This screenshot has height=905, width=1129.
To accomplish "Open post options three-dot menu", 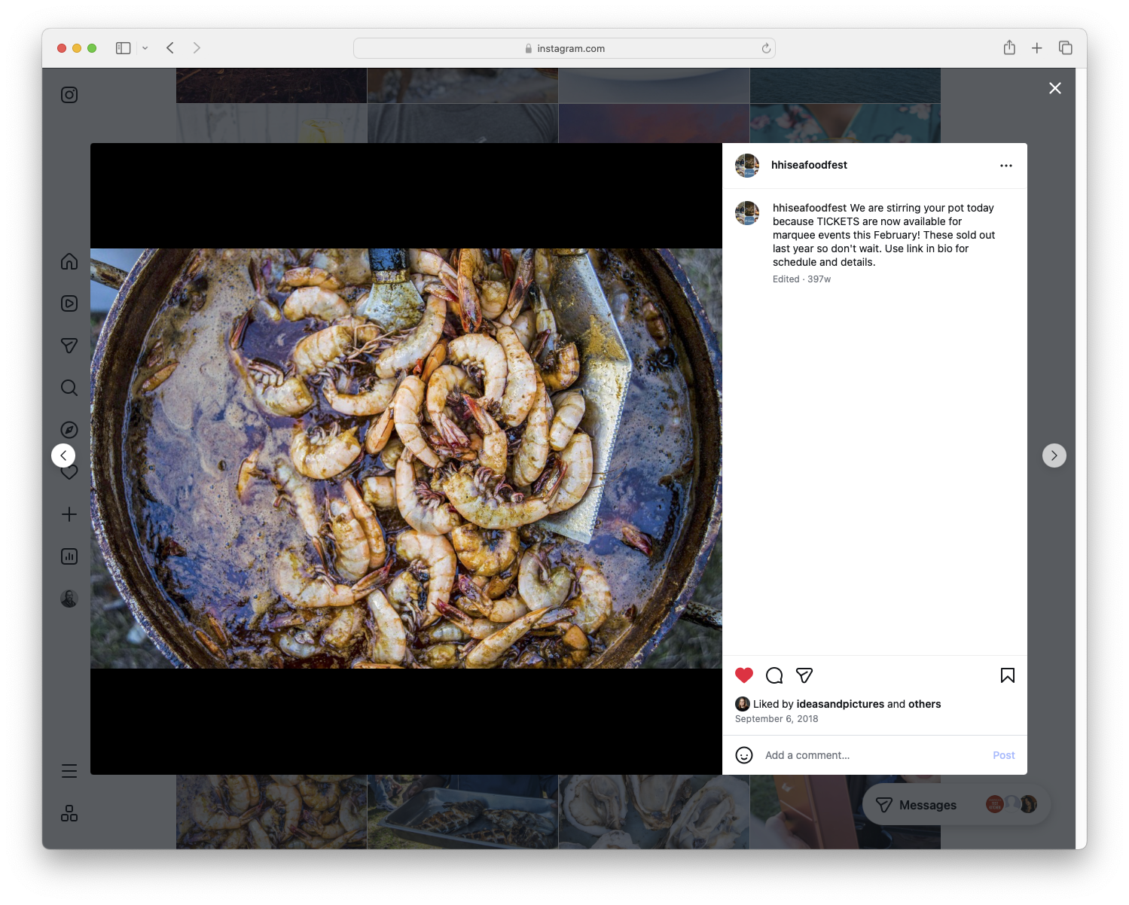I will pyautogui.click(x=1006, y=166).
